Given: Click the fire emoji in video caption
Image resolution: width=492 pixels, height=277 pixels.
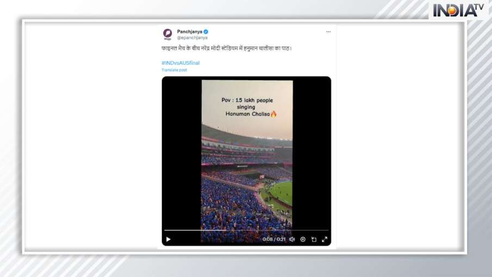Looking at the screenshot, I should pos(273,114).
